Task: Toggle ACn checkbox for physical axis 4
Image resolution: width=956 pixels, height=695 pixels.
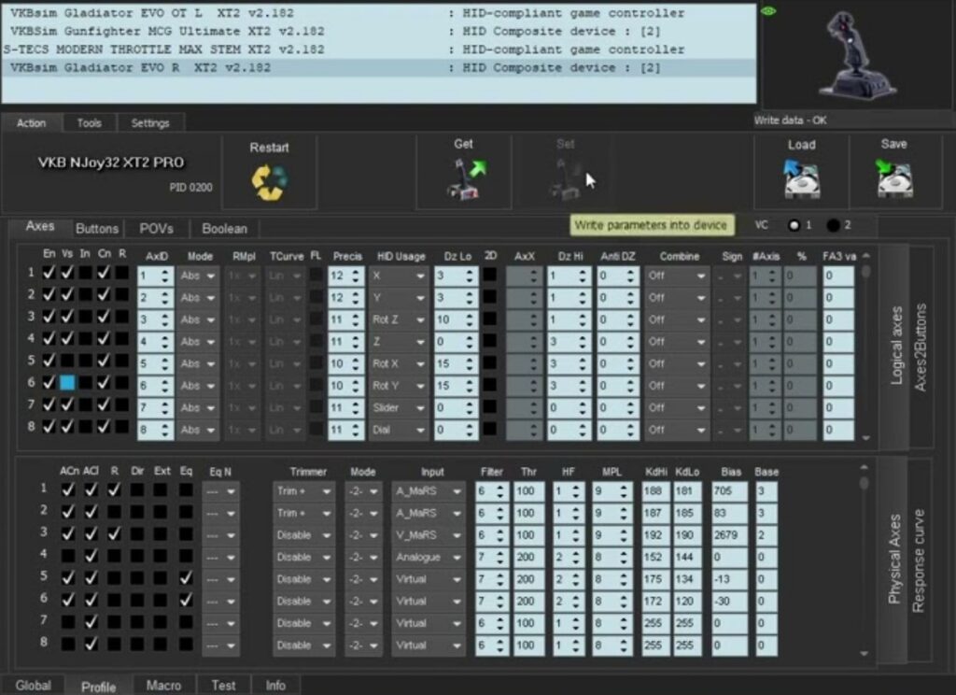Action: [x=67, y=555]
